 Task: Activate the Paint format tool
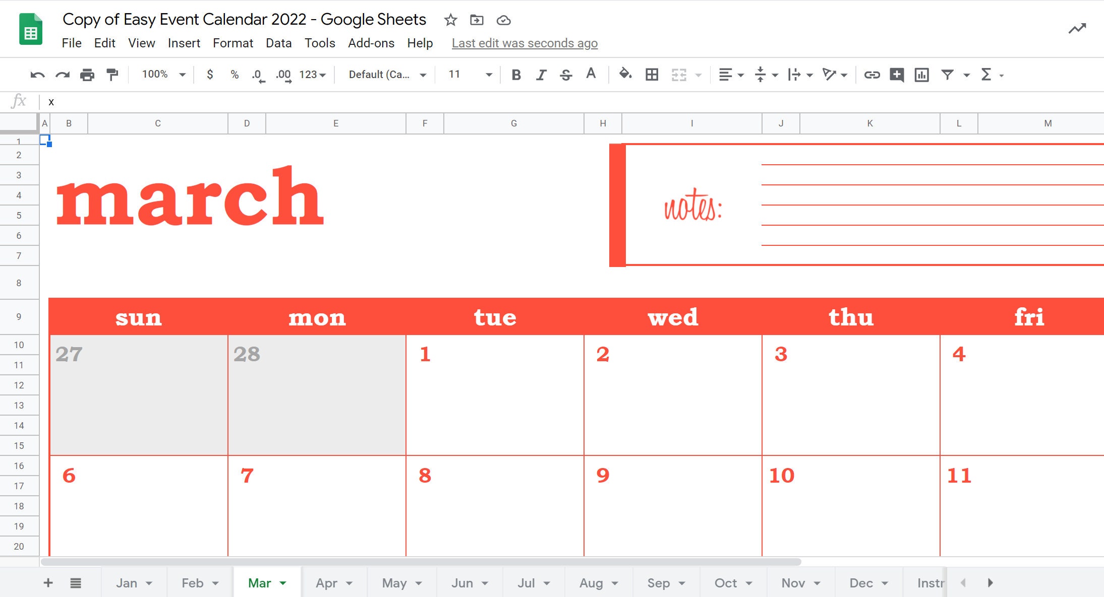pos(112,75)
